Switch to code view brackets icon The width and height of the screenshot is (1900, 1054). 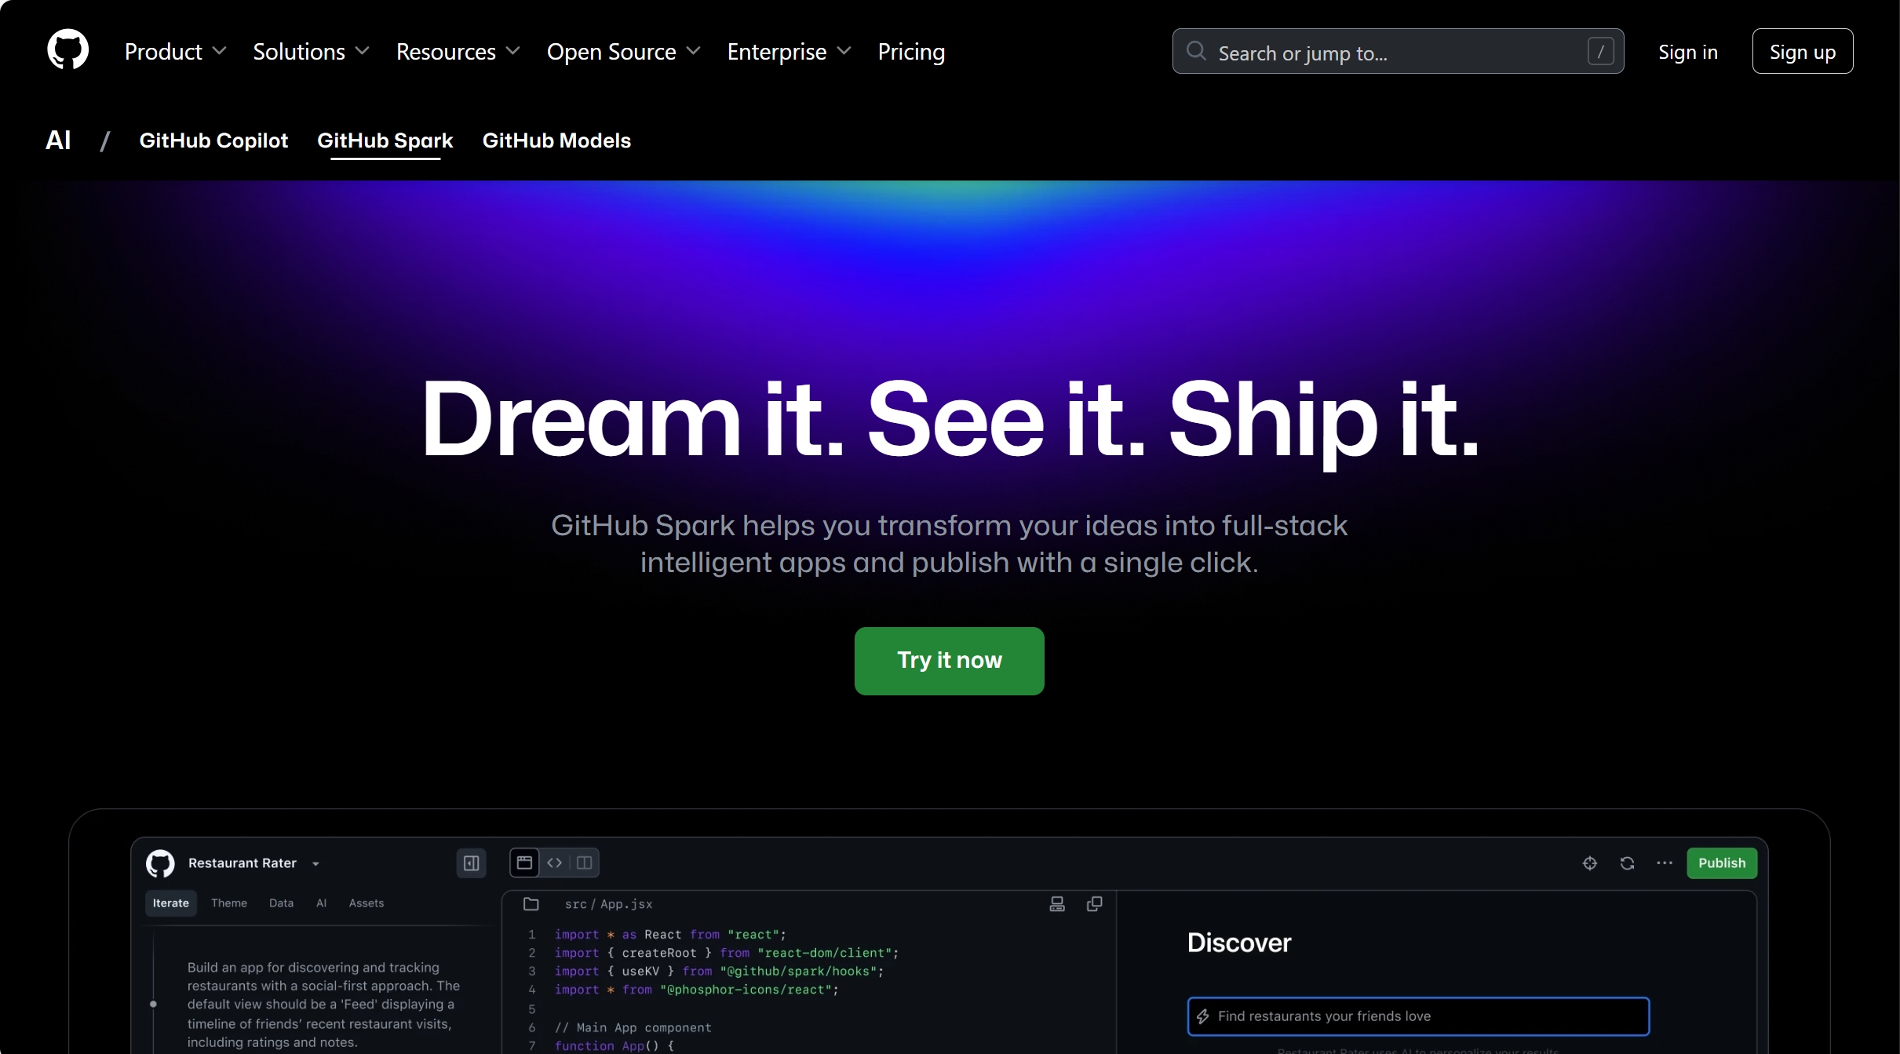coord(555,863)
